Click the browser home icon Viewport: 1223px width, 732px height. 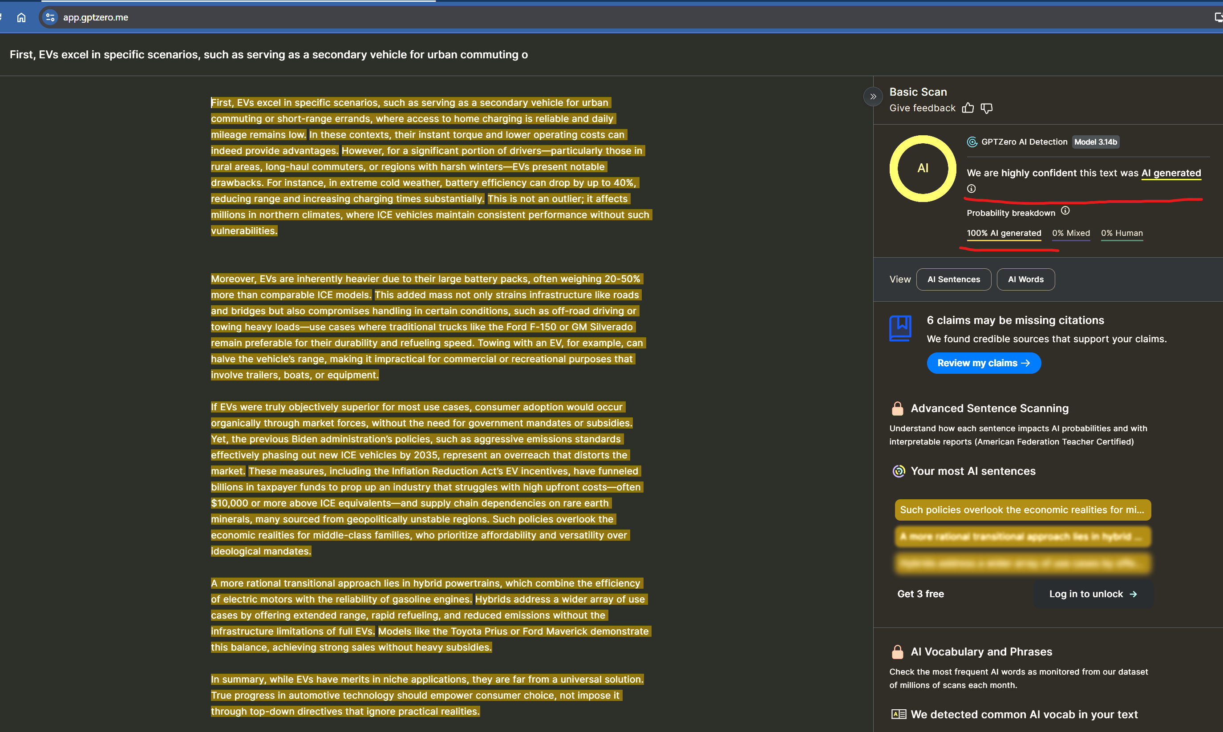[21, 17]
